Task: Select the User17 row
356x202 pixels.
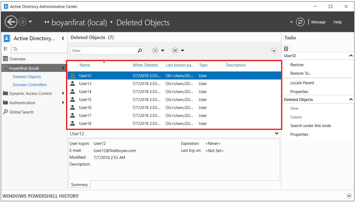Action: point(174,116)
